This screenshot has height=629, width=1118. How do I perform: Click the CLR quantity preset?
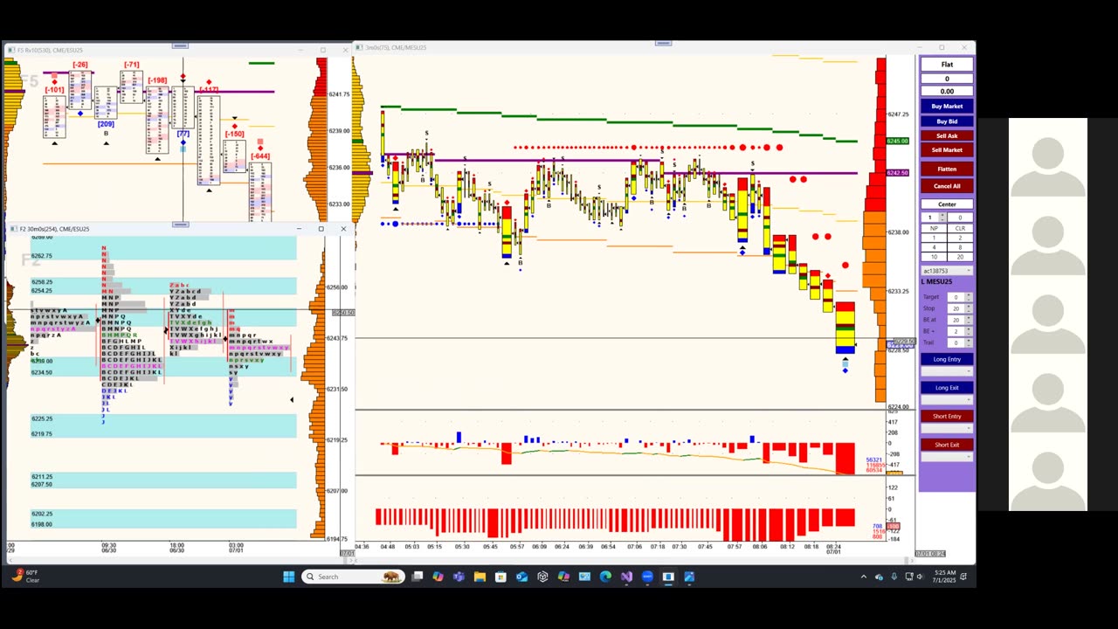pos(960,228)
